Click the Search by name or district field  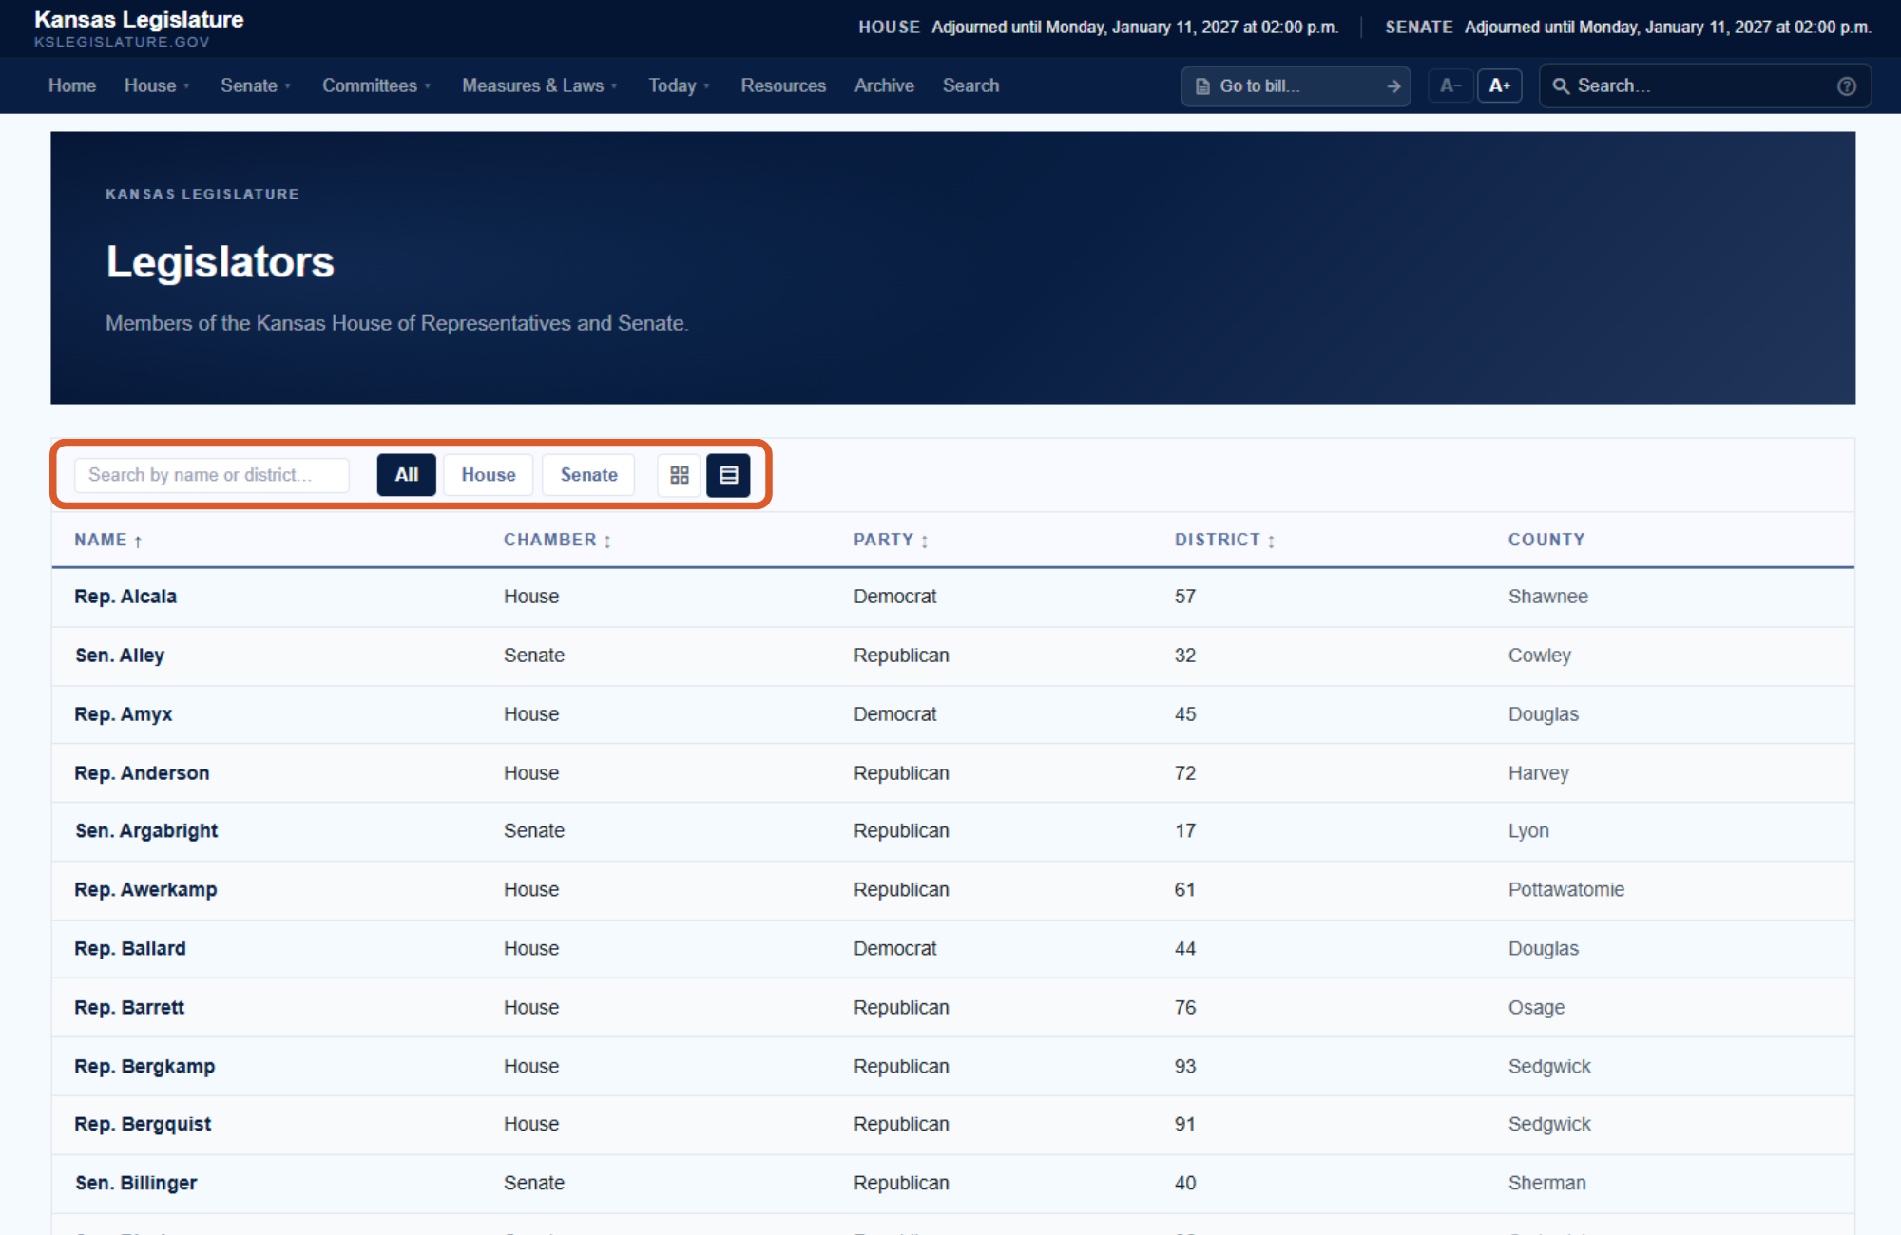pos(212,475)
